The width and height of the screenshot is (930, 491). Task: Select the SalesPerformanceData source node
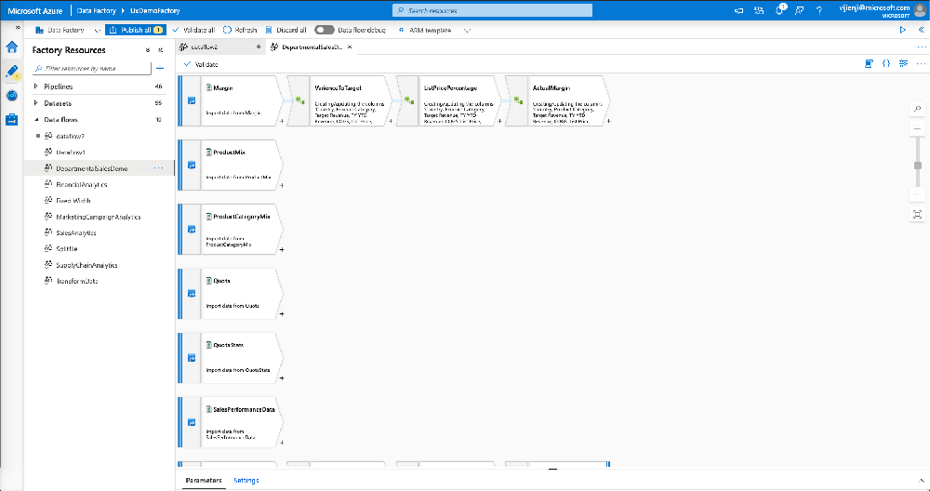click(231, 422)
